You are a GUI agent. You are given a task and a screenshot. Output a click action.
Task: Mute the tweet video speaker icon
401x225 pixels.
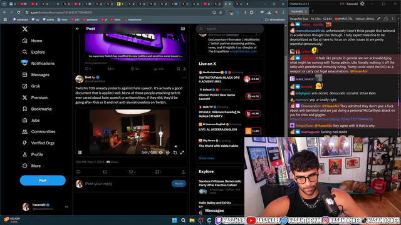pyautogui.click(x=161, y=152)
